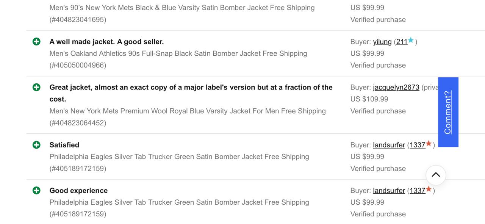Viewport: 485px width, 224px height.
Task: Click the red star beside landsurfer's "Good experience" feedback
Action: (429, 189)
